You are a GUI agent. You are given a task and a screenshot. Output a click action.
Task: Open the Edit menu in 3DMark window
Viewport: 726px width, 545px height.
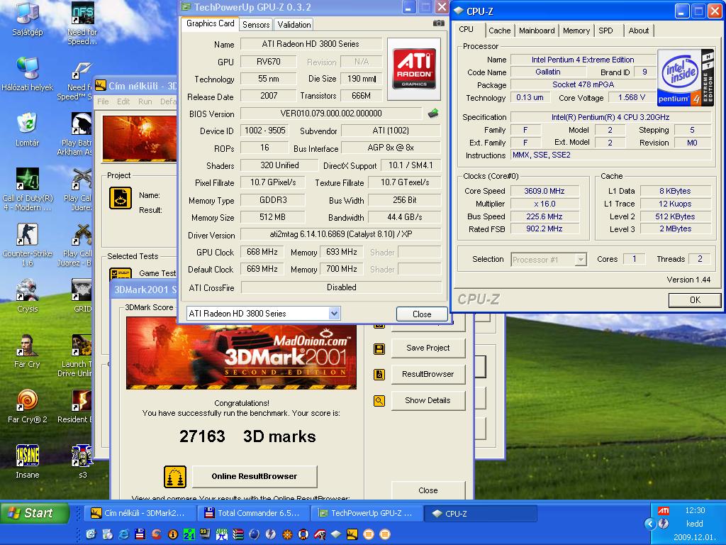[123, 101]
